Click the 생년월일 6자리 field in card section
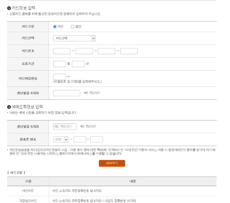This screenshot has width=230, height=203. click(x=66, y=93)
